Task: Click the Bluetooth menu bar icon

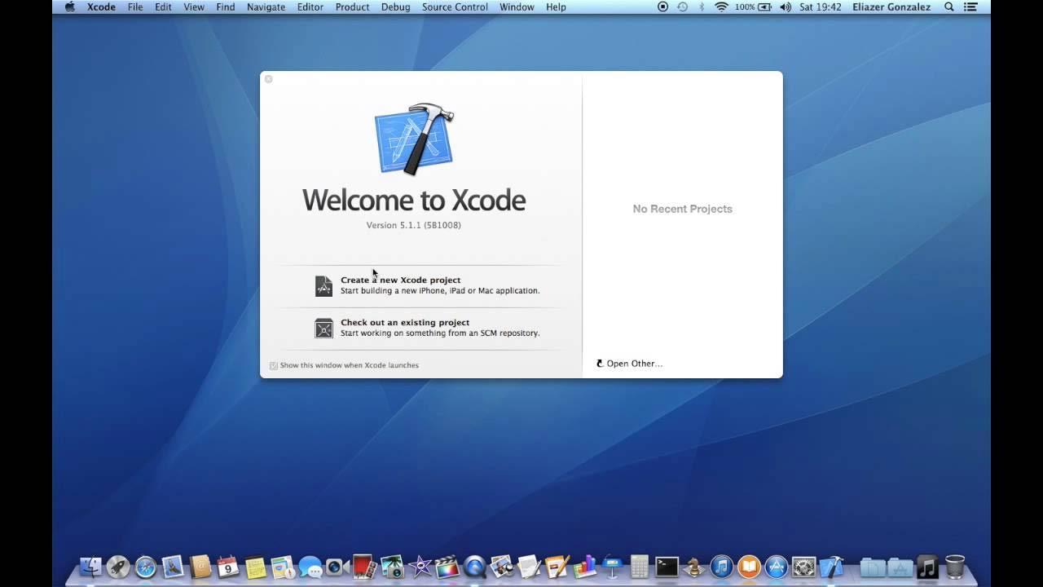Action: point(702,7)
